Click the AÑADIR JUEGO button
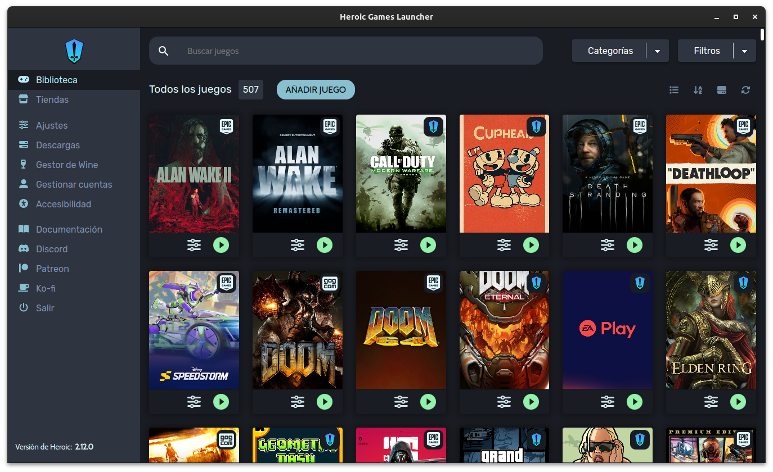The width and height of the screenshot is (773, 472). pos(316,90)
